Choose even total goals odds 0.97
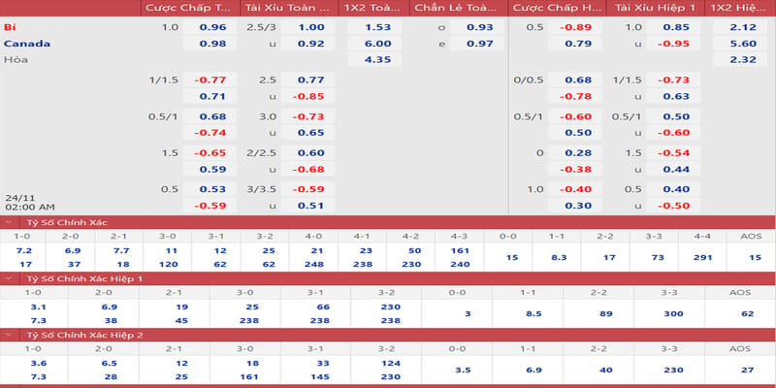 coord(479,44)
